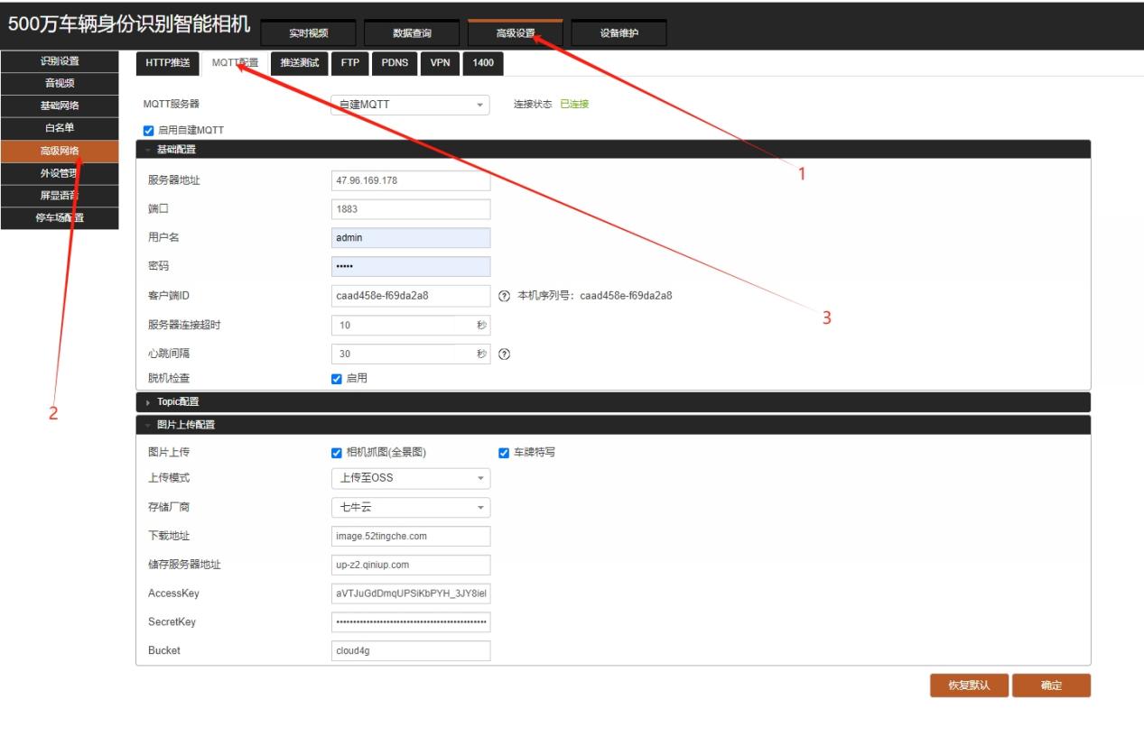Switch to the PDNS sub-tab
Image resolution: width=1144 pixels, height=736 pixels.
(393, 62)
